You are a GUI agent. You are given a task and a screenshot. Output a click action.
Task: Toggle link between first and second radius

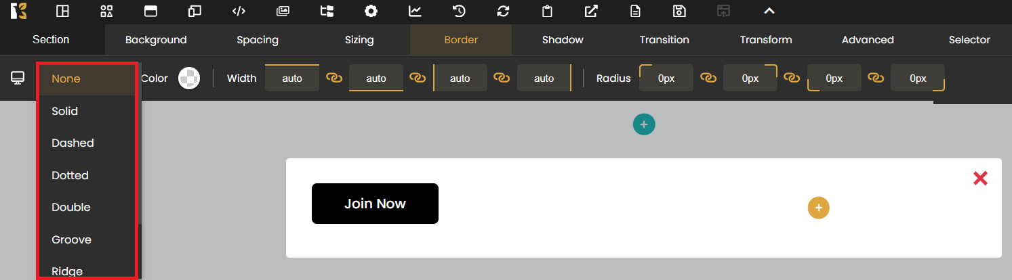[708, 78]
